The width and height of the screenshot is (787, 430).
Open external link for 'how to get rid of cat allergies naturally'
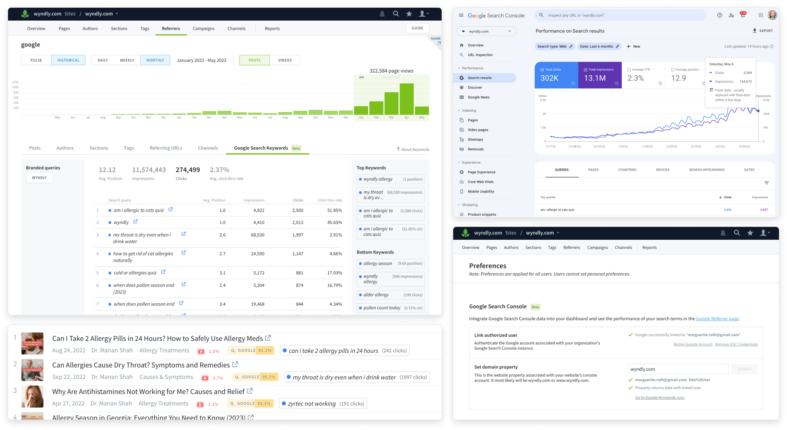(183, 253)
